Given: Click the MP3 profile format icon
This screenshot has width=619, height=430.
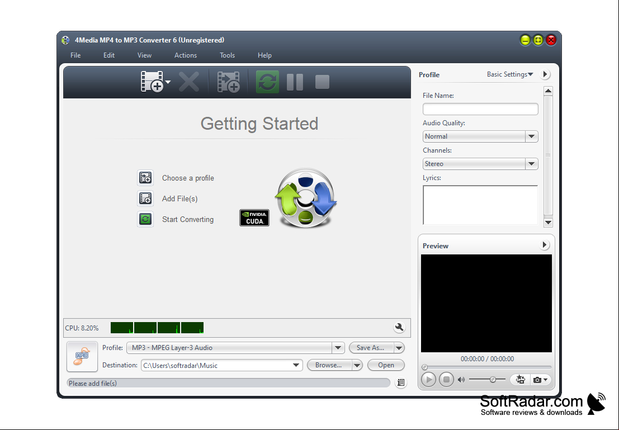Looking at the screenshot, I should (x=82, y=356).
